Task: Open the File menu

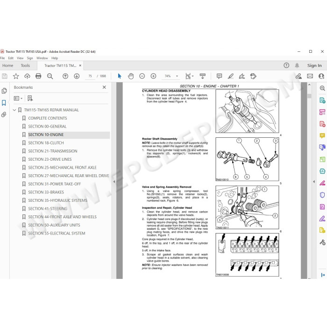Action: coord(2,58)
